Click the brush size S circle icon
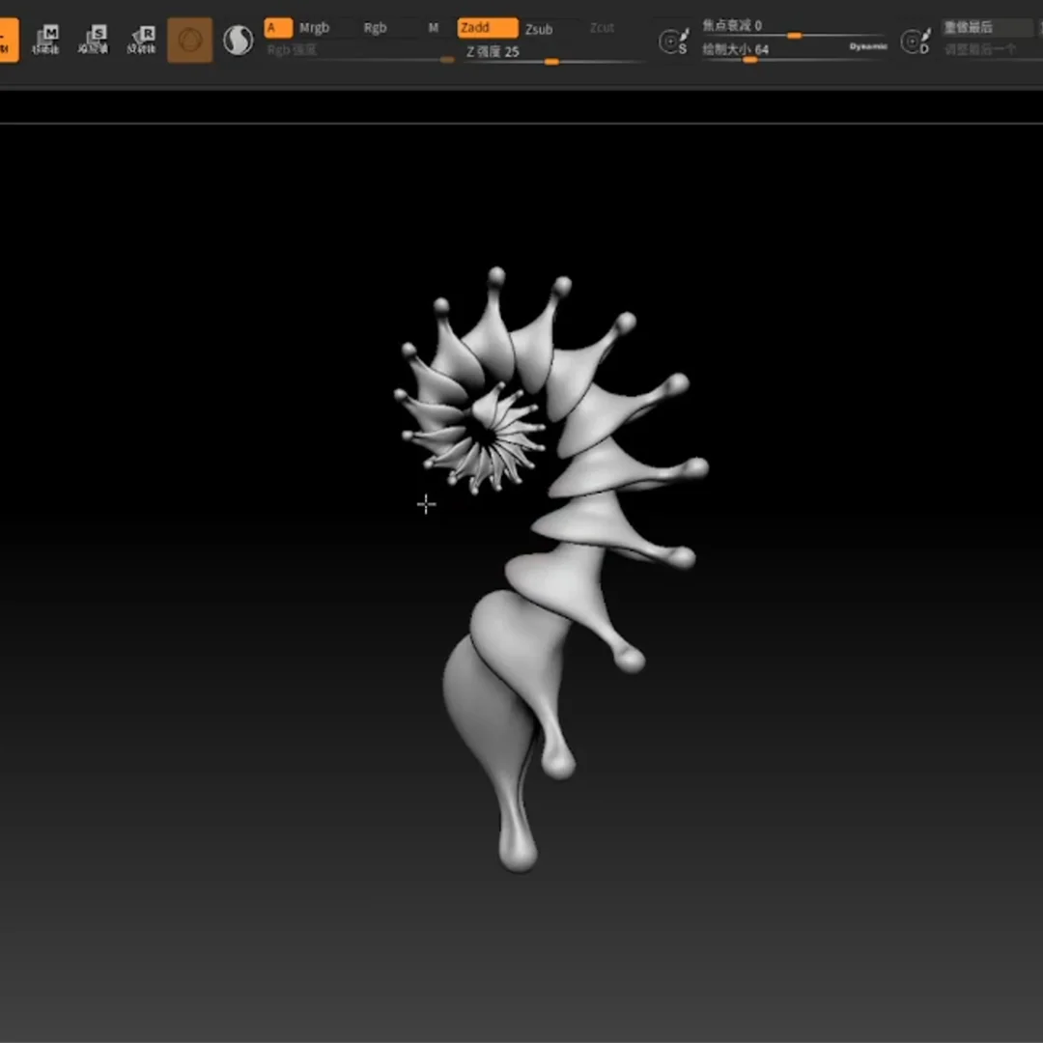1043x1043 pixels. [x=673, y=42]
